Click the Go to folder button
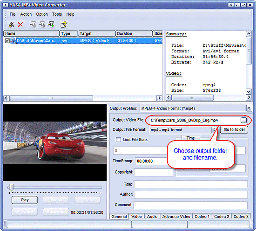 tap(234, 130)
